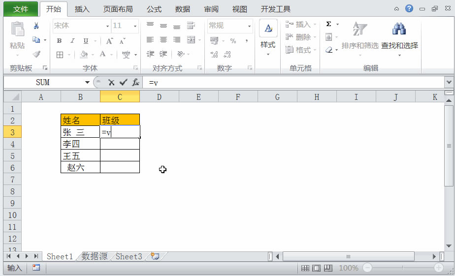Image resolution: width=455 pixels, height=276 pixels.
Task: Toggle Bold formatting
Action: coord(59,41)
